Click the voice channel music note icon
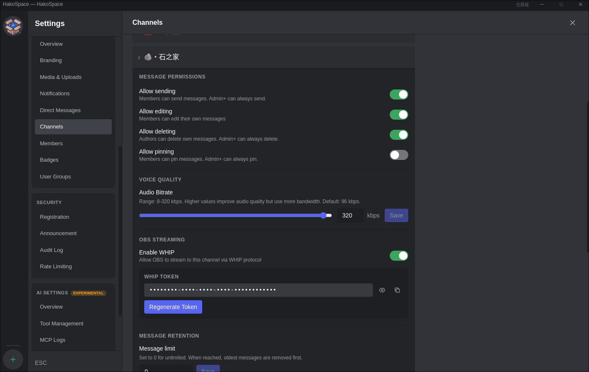Screen dimensions: 589x372 (x=139, y=57)
